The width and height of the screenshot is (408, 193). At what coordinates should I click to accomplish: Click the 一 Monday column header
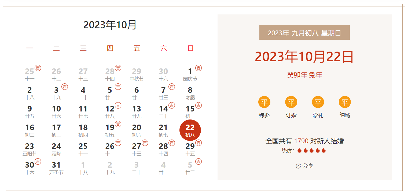point(30,48)
